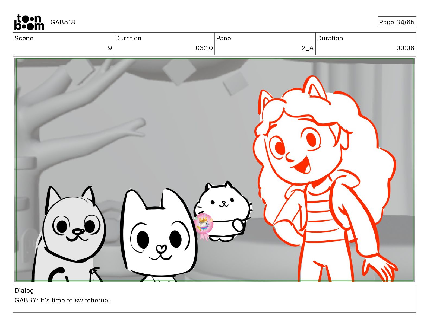The height and width of the screenshot is (332, 430).
Task: Click the white center cat sketch
Action: click(159, 235)
